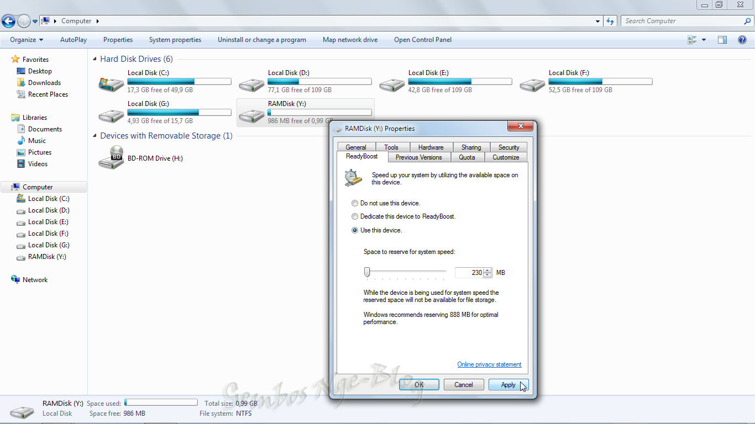The image size is (755, 424).
Task: Toggle the preview pane icon
Action: pyautogui.click(x=722, y=40)
